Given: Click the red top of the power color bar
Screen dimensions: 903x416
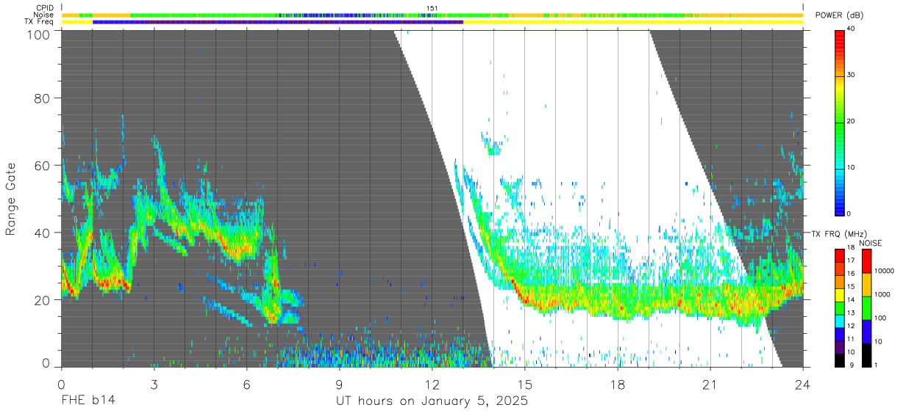Looking at the screenshot, I should coord(840,35).
